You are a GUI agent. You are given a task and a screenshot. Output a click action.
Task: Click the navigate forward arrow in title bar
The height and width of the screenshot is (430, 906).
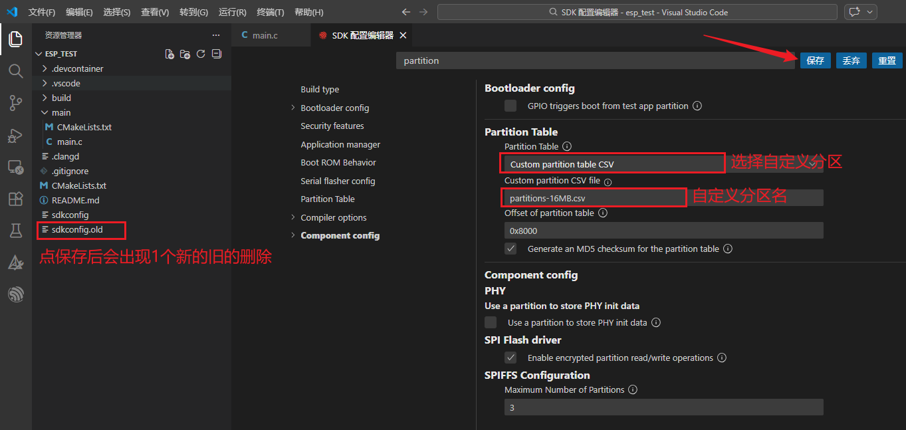tap(423, 12)
